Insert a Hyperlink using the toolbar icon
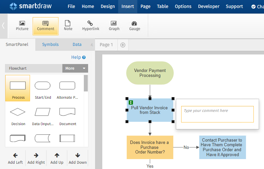 90,26
